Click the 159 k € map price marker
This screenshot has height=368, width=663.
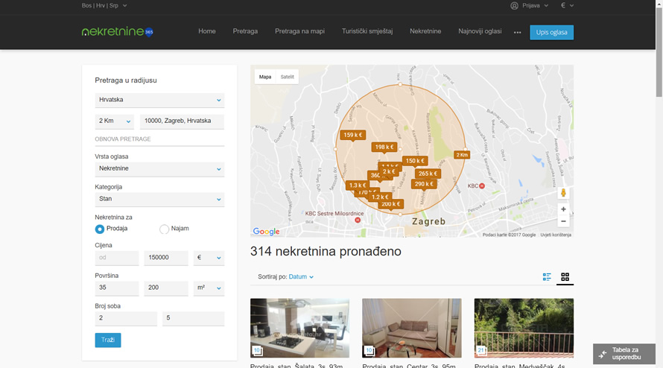(x=352, y=136)
